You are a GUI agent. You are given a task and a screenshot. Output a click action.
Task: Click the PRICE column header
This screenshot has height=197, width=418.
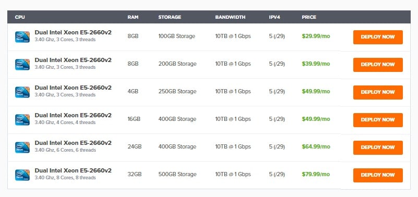(309, 17)
